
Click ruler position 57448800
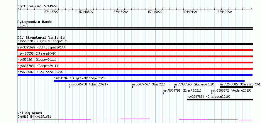tap(86, 12)
